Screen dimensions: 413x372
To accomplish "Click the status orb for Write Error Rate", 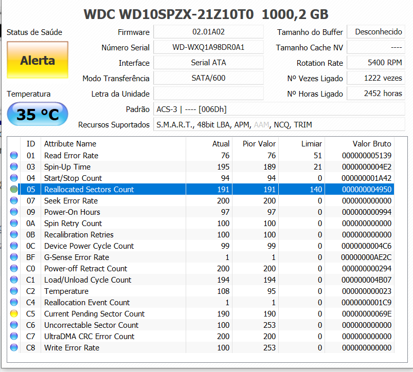I will tap(14, 347).
